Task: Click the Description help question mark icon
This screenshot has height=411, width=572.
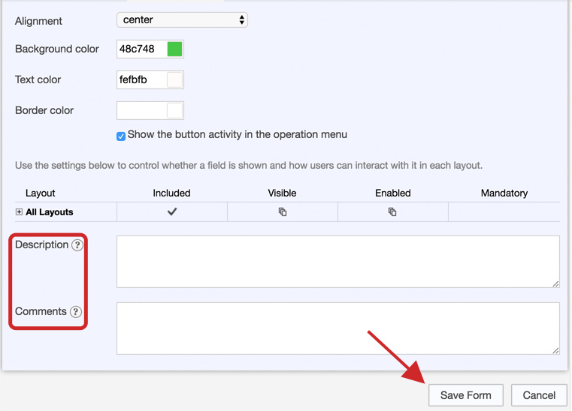Action: [x=77, y=245]
